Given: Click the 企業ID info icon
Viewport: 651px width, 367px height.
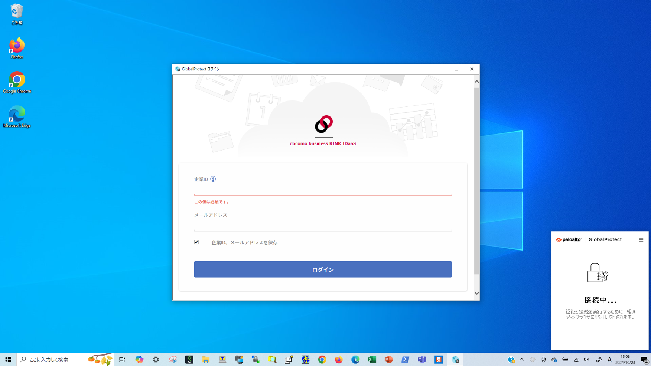Looking at the screenshot, I should point(213,179).
